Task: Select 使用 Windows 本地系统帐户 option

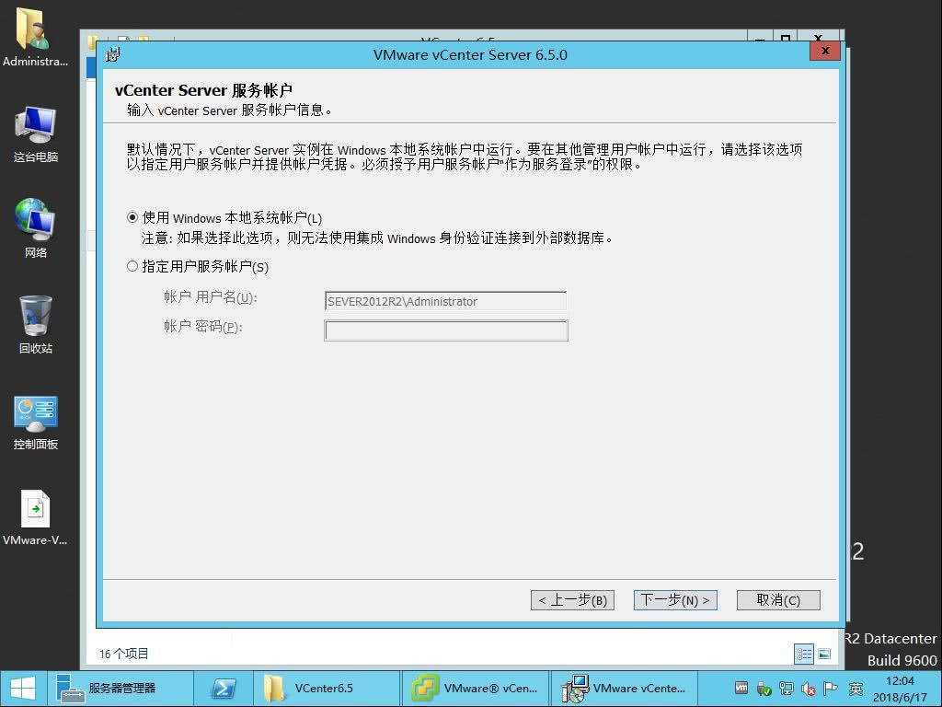Action: coord(132,217)
